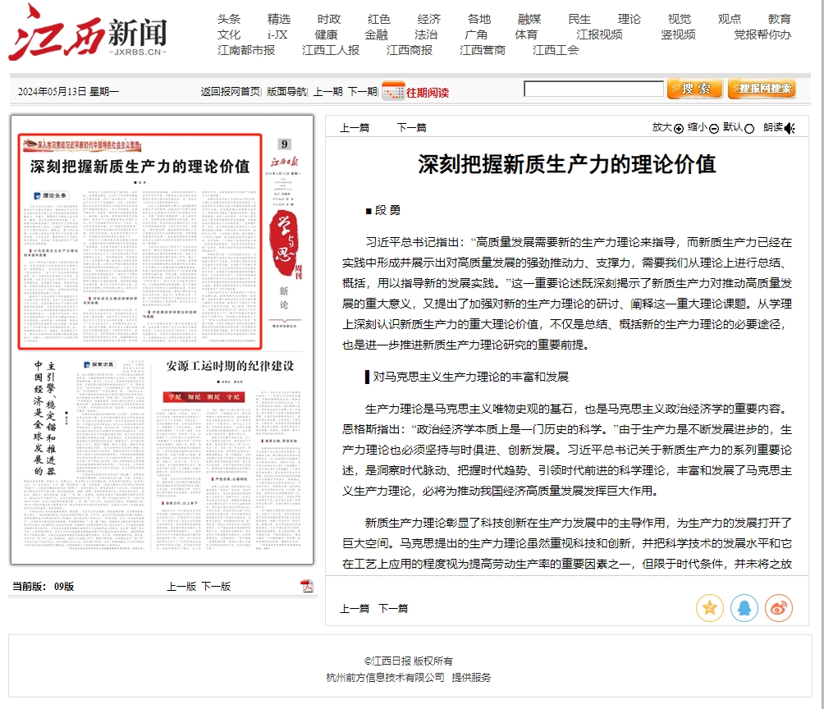This screenshot has width=824, height=709.
Task: Click 返回报网首页 link
Action: [x=230, y=92]
